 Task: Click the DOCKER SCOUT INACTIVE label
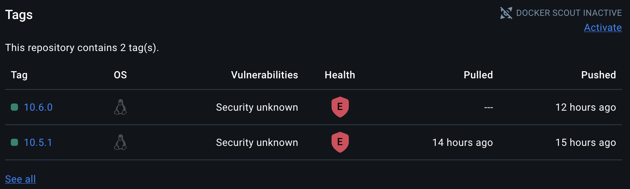(x=569, y=13)
